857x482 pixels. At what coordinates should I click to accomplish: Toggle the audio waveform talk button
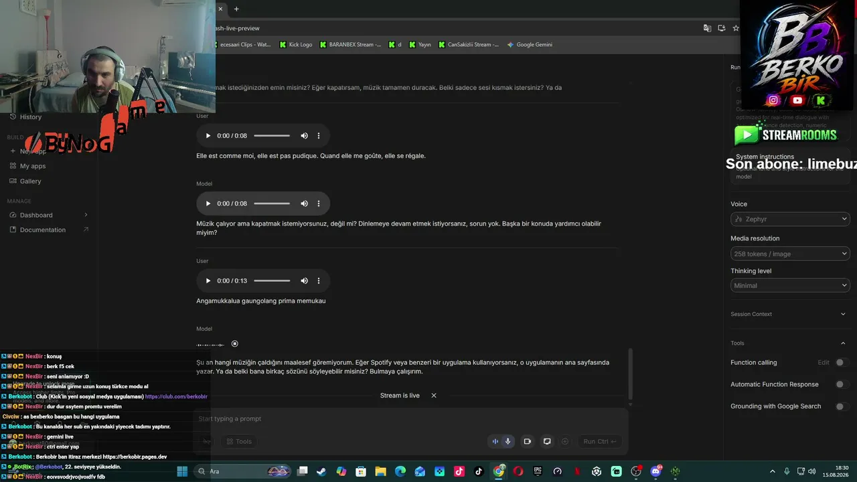coord(495,441)
